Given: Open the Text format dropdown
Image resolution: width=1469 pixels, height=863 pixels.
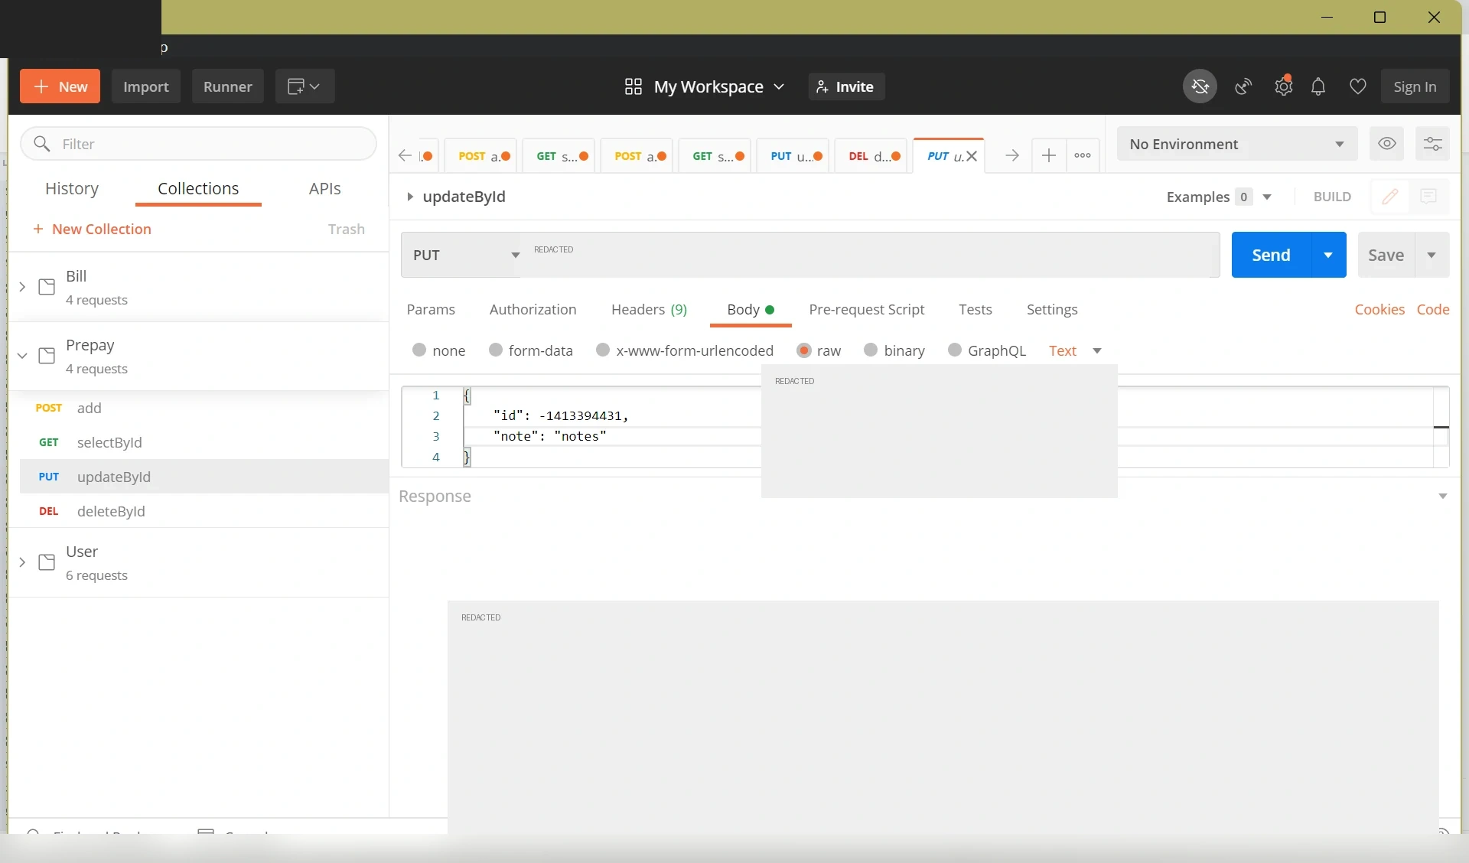Looking at the screenshot, I should pyautogui.click(x=1075, y=350).
